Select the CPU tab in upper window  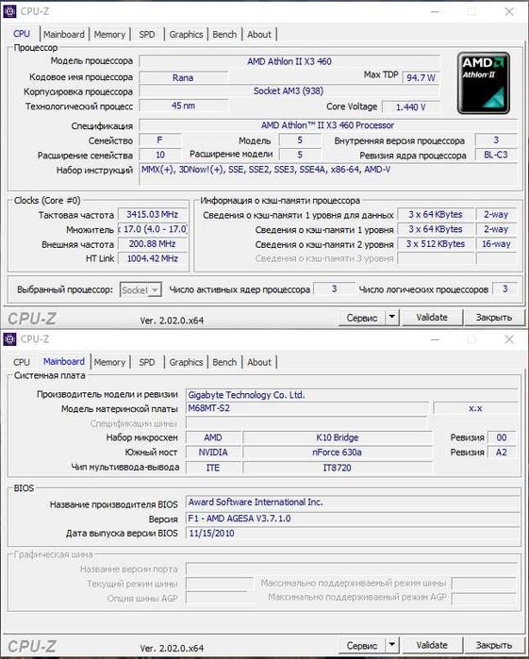tap(22, 34)
